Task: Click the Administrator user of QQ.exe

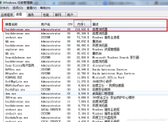Action: (51, 41)
